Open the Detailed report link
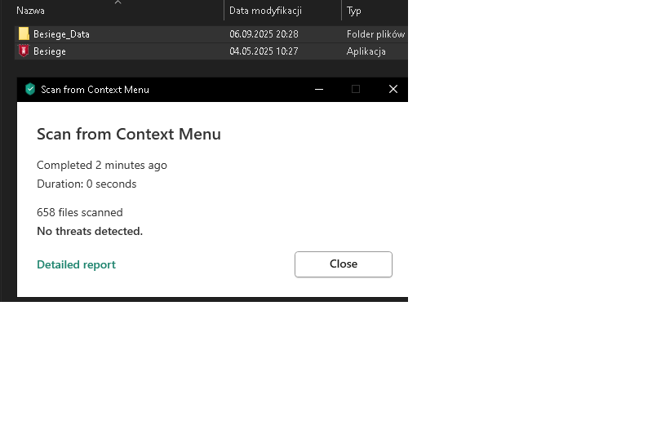Image resolution: width=661 pixels, height=430 pixels. pyautogui.click(x=76, y=264)
